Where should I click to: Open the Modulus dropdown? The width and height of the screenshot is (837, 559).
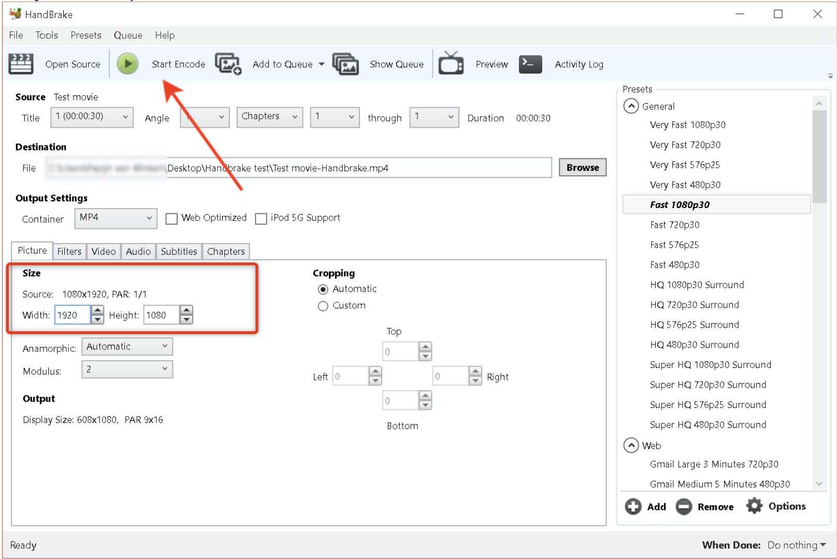pyautogui.click(x=127, y=369)
